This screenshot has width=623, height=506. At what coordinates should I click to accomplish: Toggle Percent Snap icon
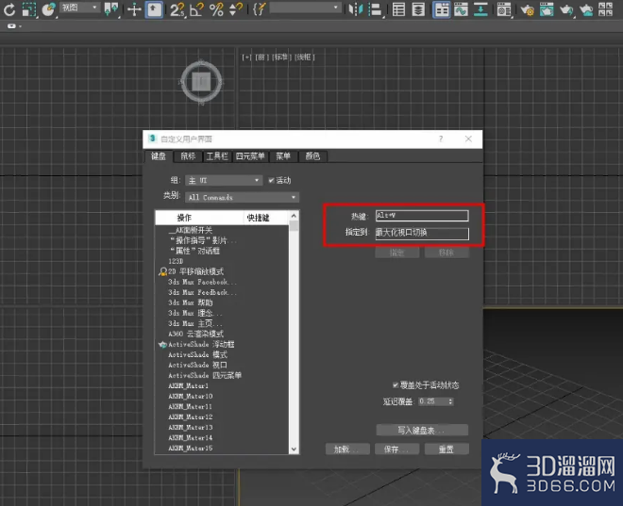216,9
